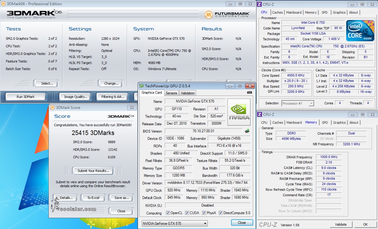378x229 pixels.
Task: Click the BIOS version save chip icon
Action: [247, 131]
